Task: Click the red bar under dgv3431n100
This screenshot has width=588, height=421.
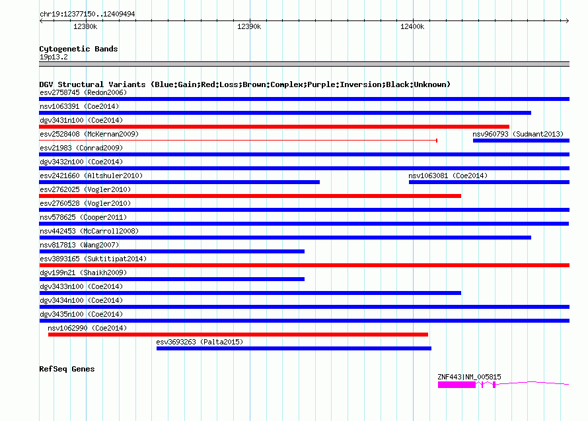Action: [x=274, y=127]
